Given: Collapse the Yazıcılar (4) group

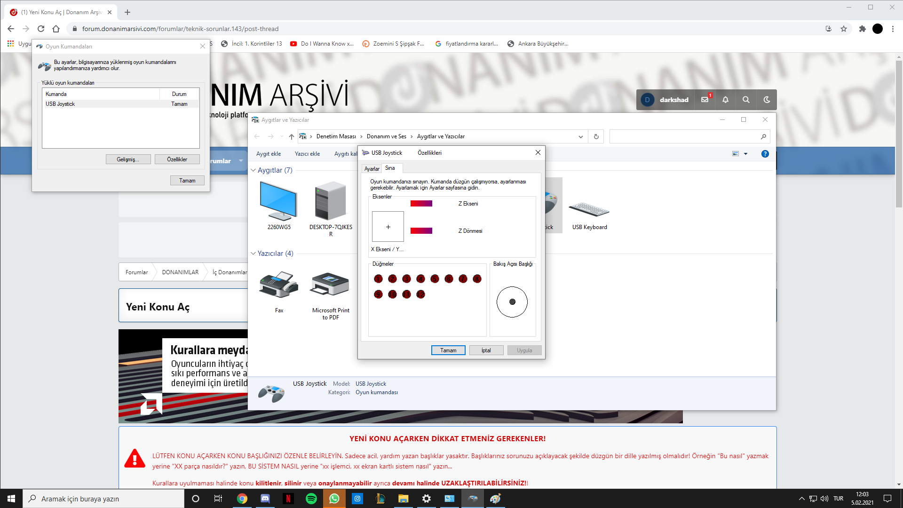Looking at the screenshot, I should coord(253,254).
